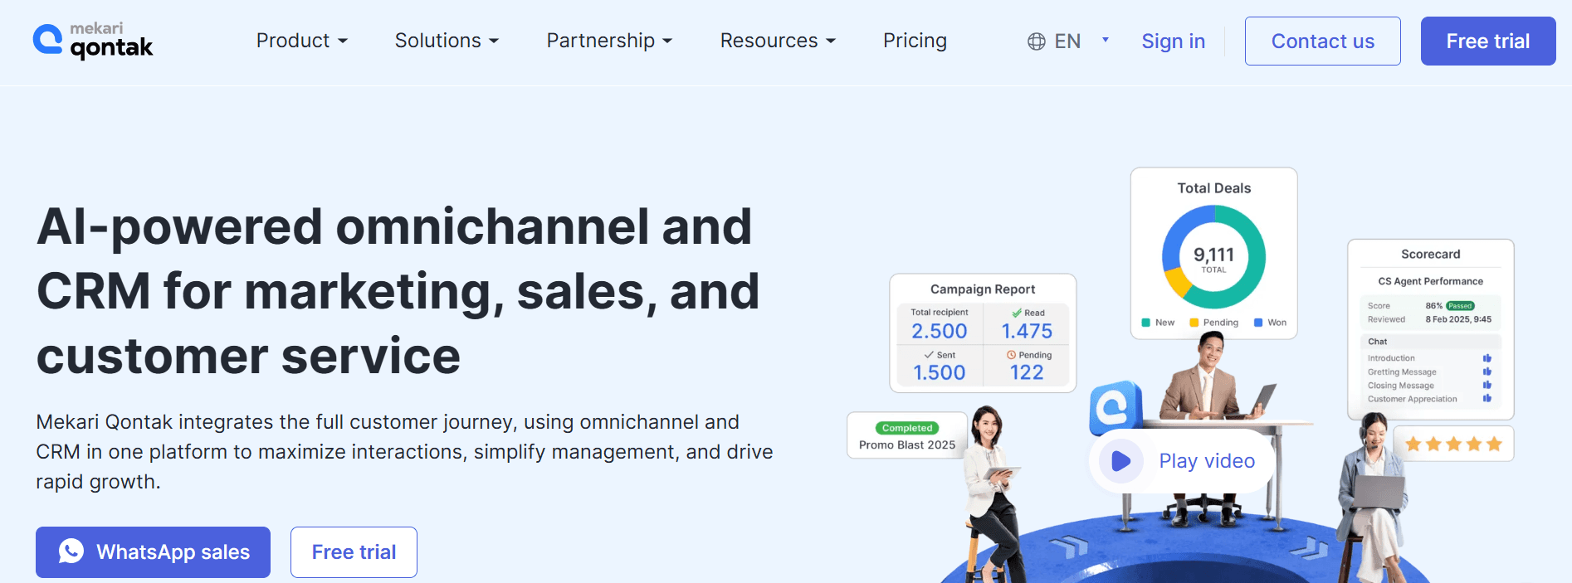Click the Campaign Report card title

983,289
